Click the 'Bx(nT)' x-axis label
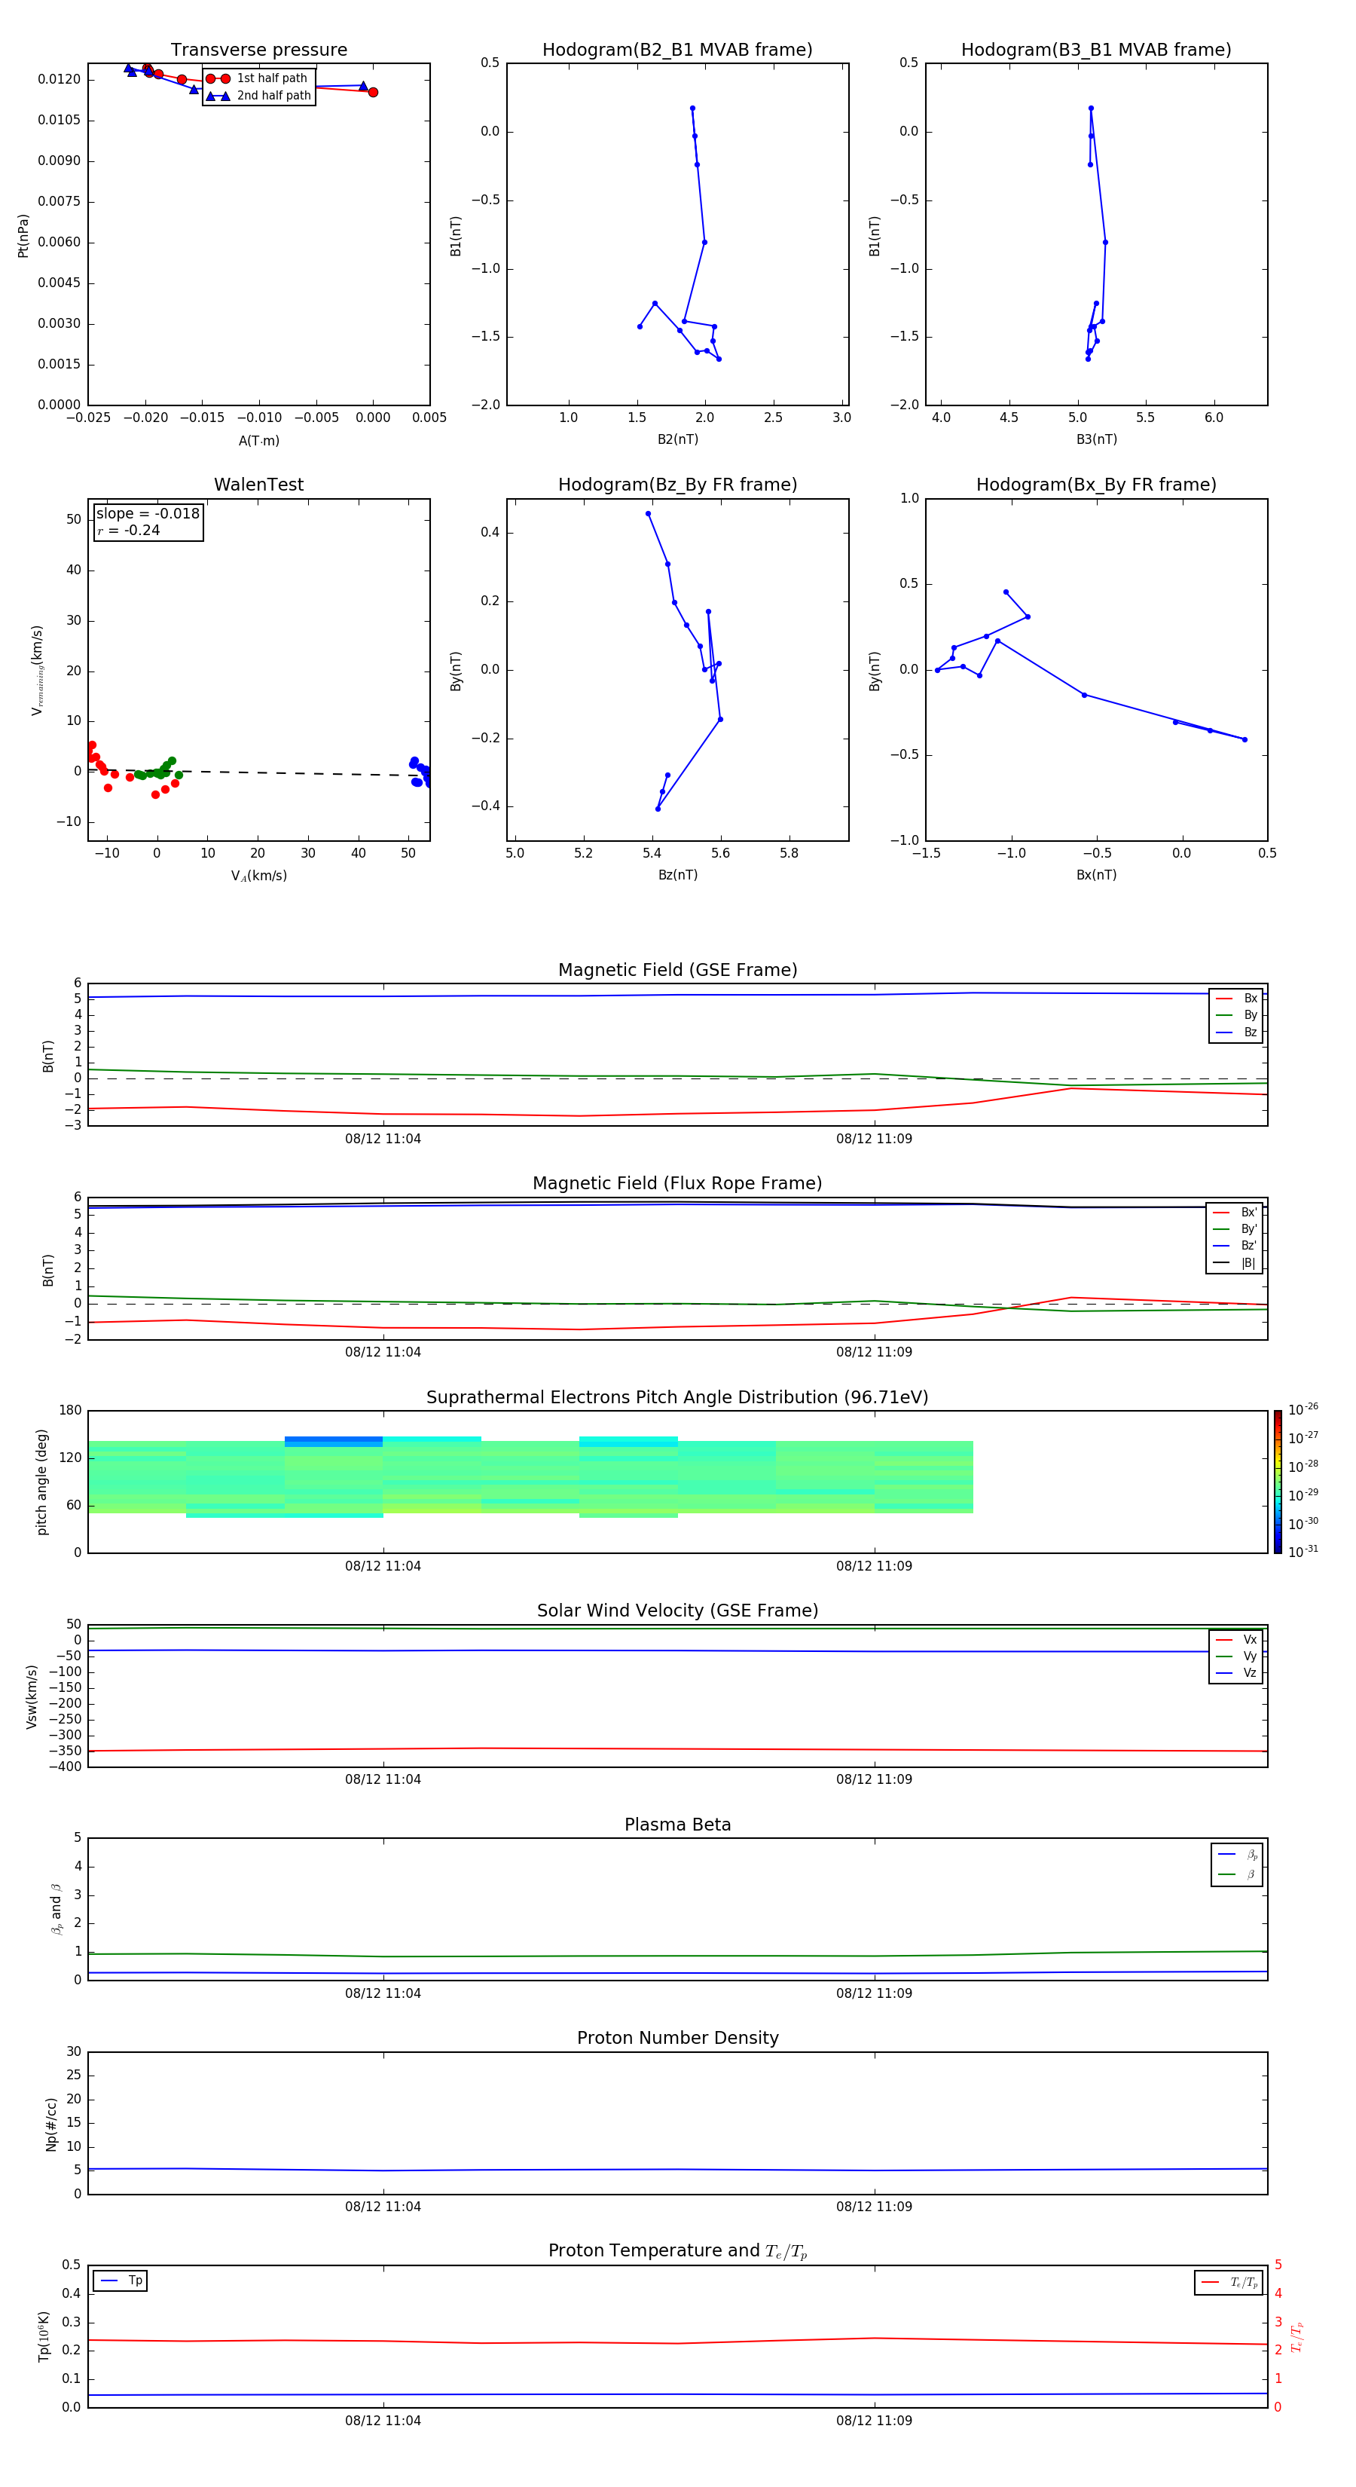The height and width of the screenshot is (2487, 1356). (1096, 875)
